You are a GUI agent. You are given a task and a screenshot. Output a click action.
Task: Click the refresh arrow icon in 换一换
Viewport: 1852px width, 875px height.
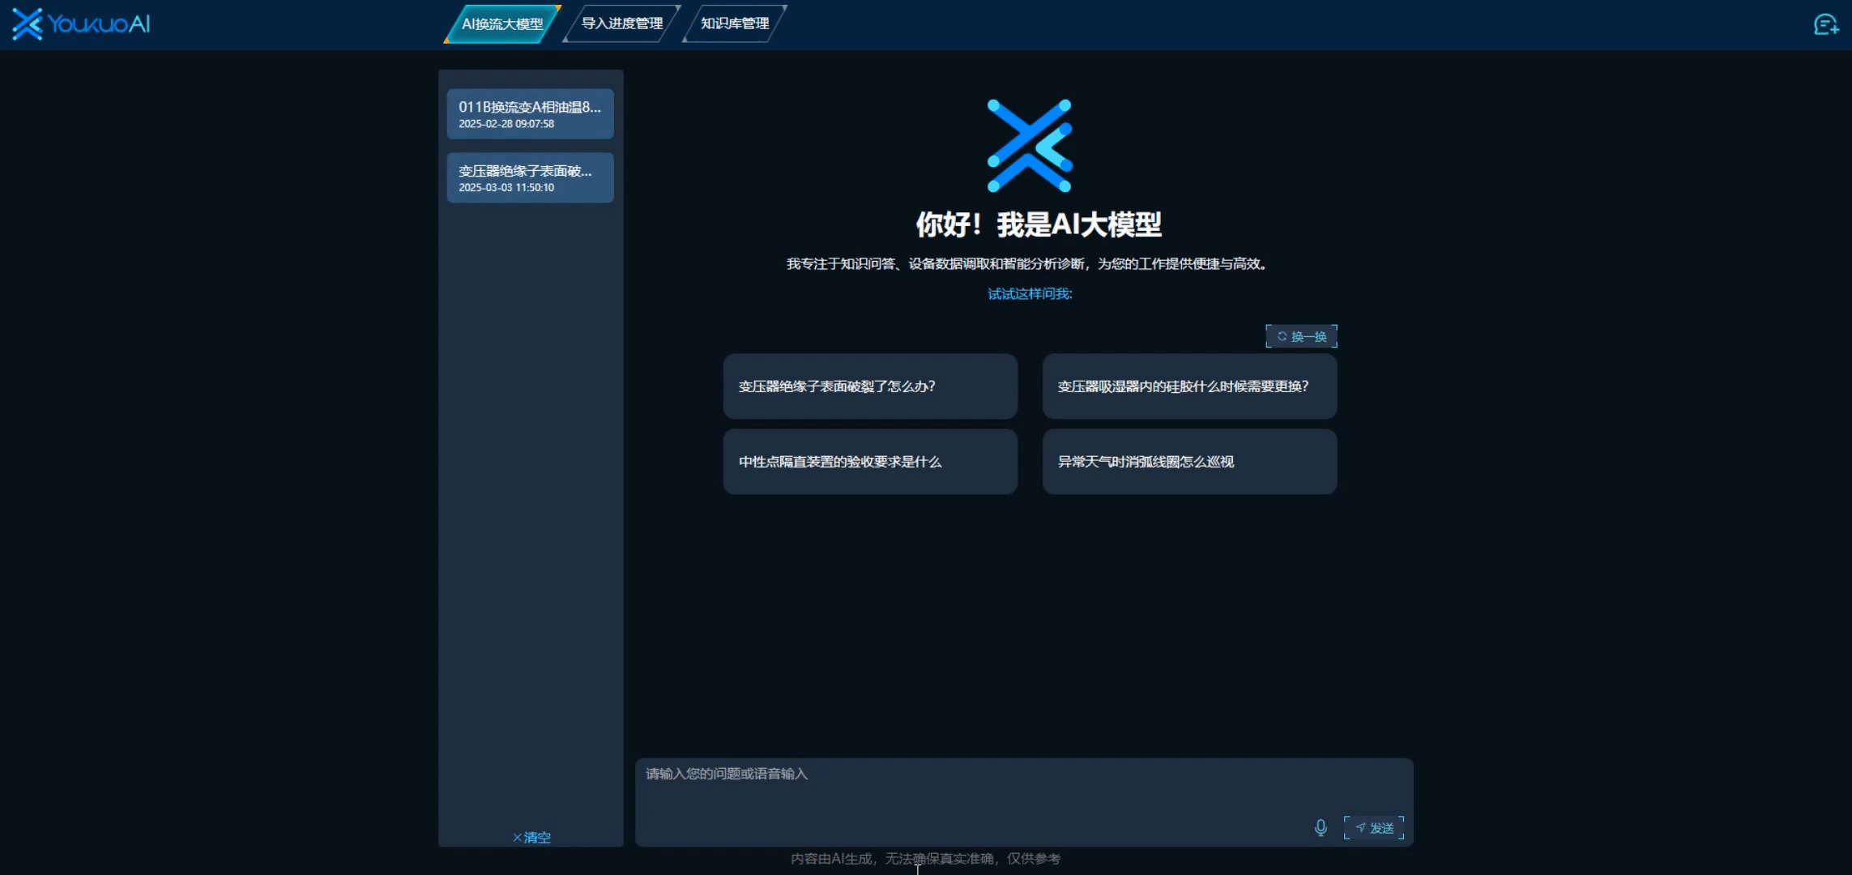coord(1282,336)
